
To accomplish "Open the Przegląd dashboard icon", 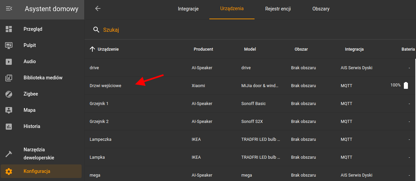I will pos(9,29).
